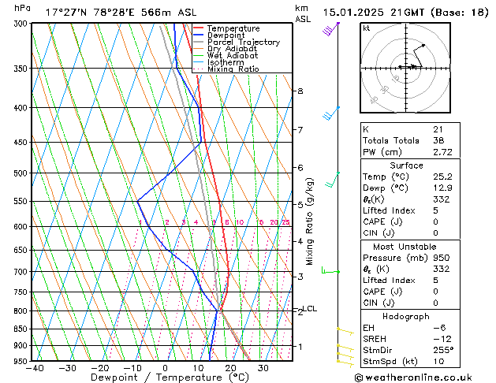The image size is (496, 383).
Task: Select the Parcel Trajectory legend label
Action: click(244, 42)
